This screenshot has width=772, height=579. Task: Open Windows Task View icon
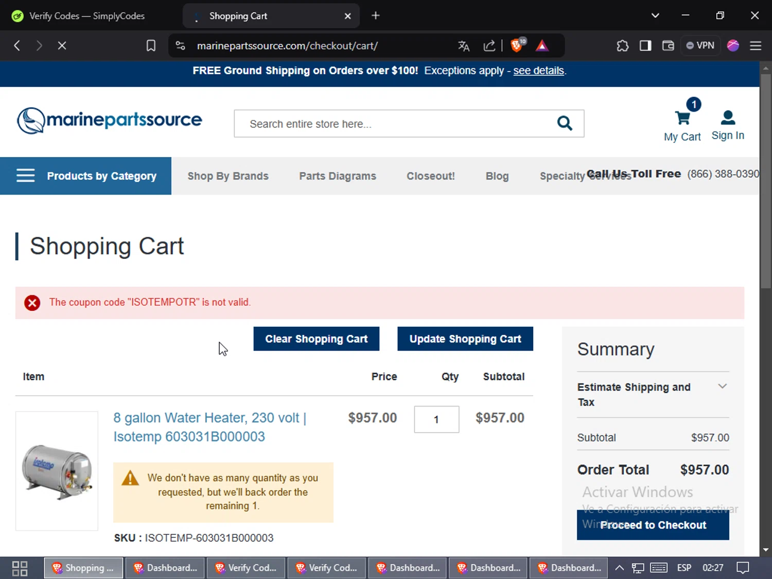coord(20,568)
